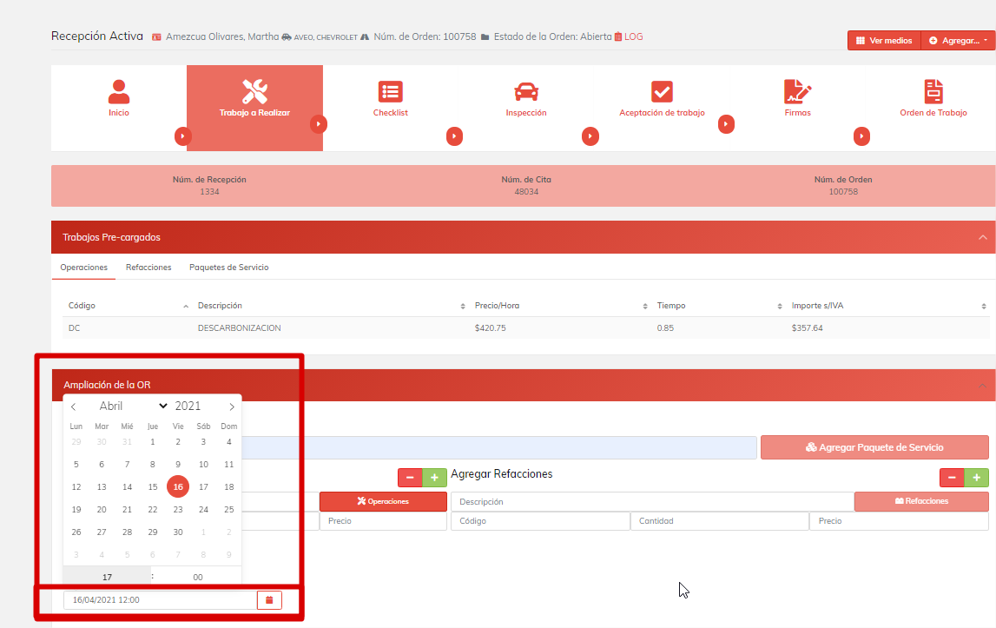Open the Checklist step icon

point(390,91)
